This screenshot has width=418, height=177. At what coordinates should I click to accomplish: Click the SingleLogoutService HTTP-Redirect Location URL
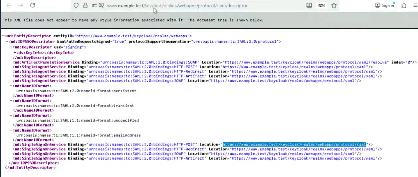pos(303,71)
